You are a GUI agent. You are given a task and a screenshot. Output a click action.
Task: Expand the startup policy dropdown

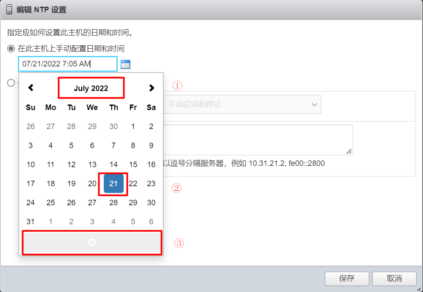click(242, 105)
